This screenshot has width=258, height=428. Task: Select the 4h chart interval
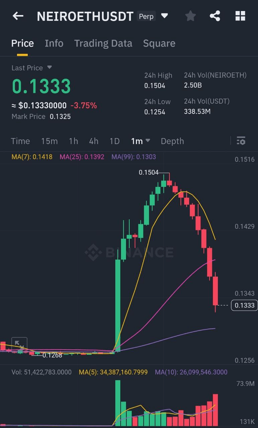tap(94, 141)
